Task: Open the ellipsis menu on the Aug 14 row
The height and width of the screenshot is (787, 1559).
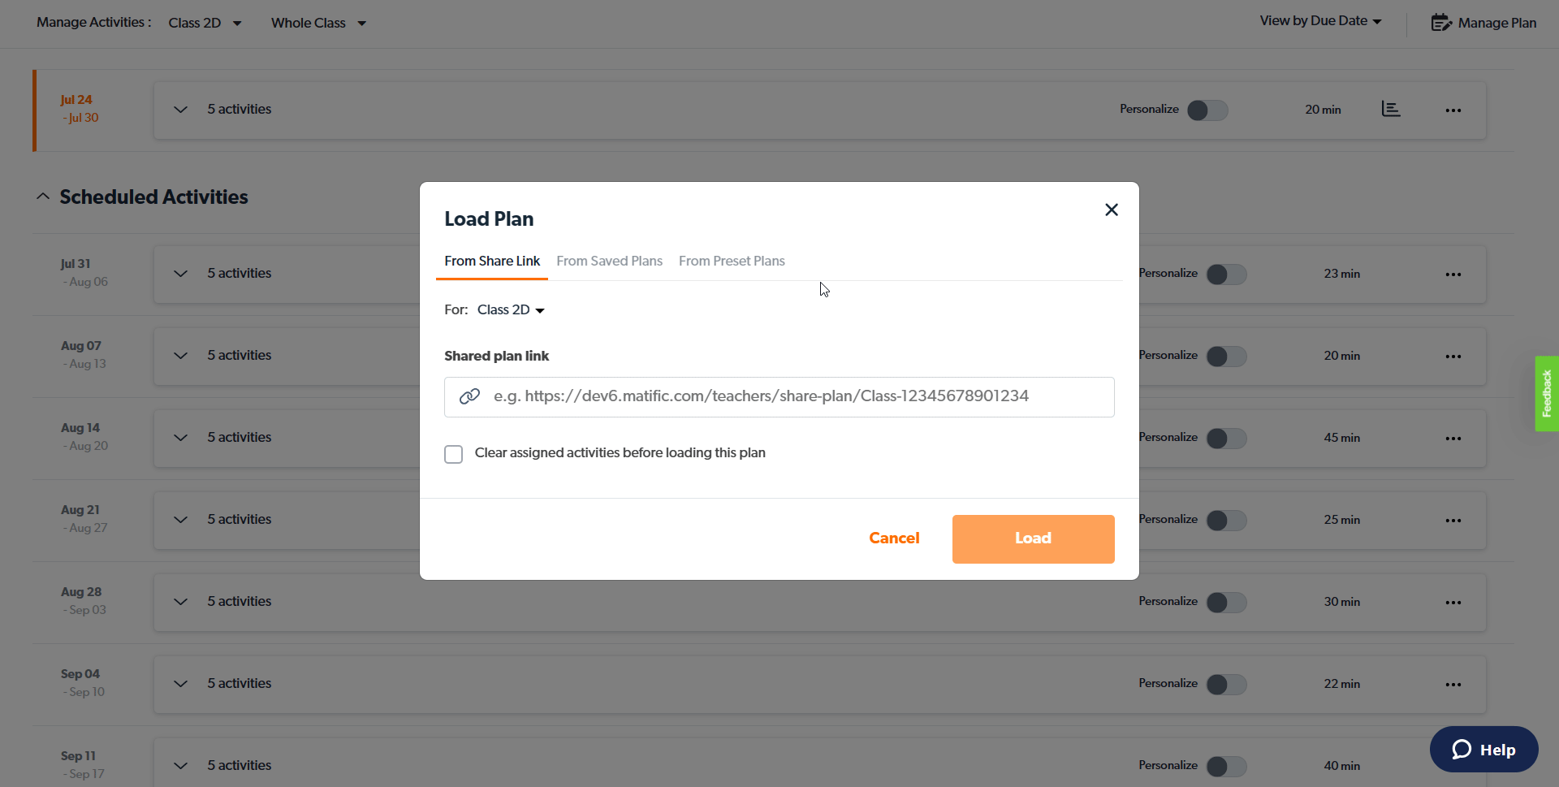Action: coord(1453,438)
